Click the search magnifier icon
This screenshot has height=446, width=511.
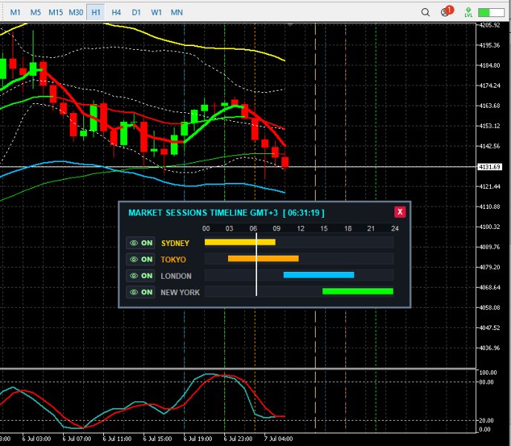pyautogui.click(x=426, y=13)
